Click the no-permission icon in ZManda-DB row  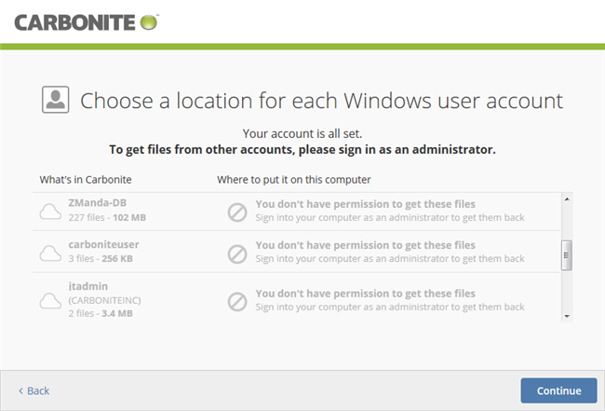(x=237, y=212)
